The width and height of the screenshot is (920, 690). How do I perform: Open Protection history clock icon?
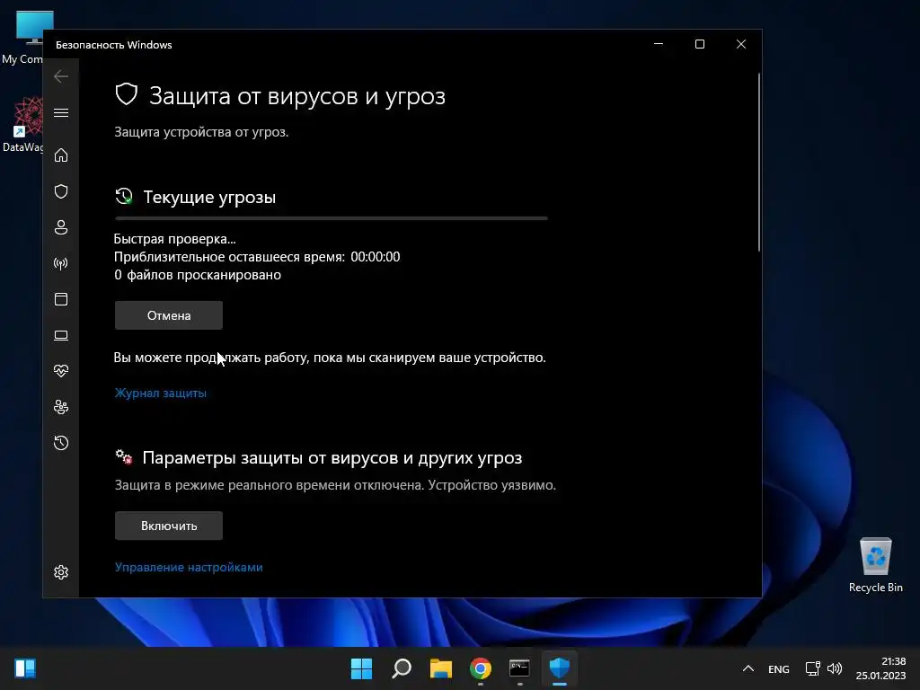[61, 443]
